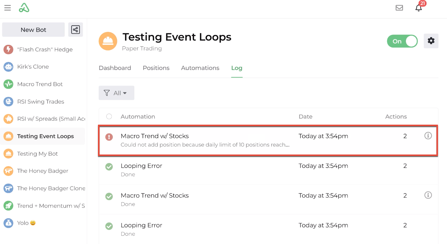Open info icon for completed Macro Trend row
447x244 pixels.
point(428,195)
